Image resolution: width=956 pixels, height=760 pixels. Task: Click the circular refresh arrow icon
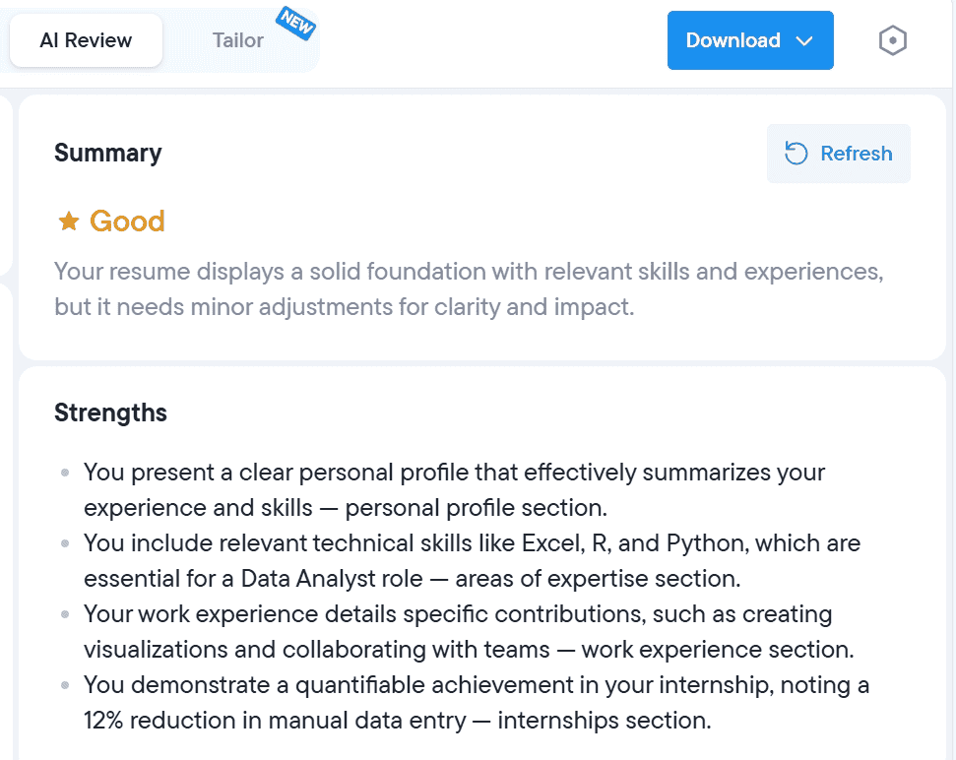797,153
